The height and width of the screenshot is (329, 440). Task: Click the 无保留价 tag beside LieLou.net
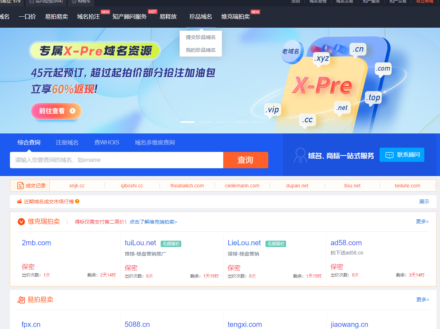pyautogui.click(x=276, y=244)
